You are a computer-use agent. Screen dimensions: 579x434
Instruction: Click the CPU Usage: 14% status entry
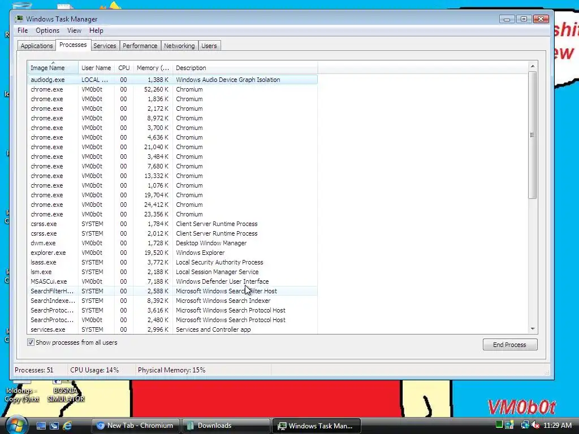[94, 370]
